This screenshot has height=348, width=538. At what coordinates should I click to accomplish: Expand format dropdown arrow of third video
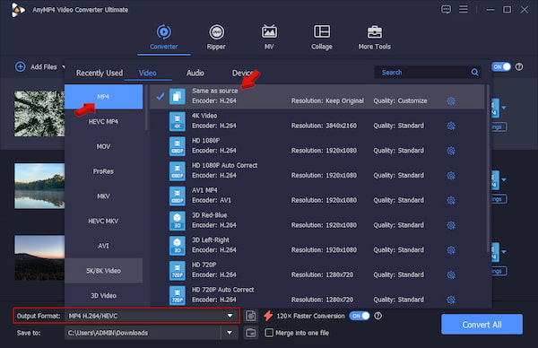coord(504,252)
